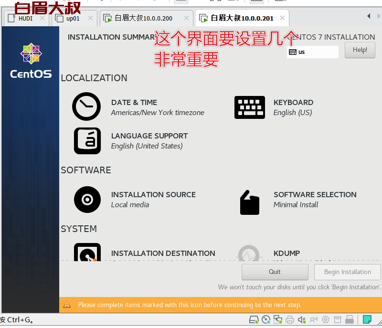Screen dimensions: 382x328
Task: Close the up01 tab
Action: coord(90,18)
